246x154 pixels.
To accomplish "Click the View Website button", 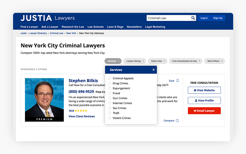I will (x=204, y=90).
